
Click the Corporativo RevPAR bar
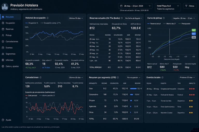(132, 94)
